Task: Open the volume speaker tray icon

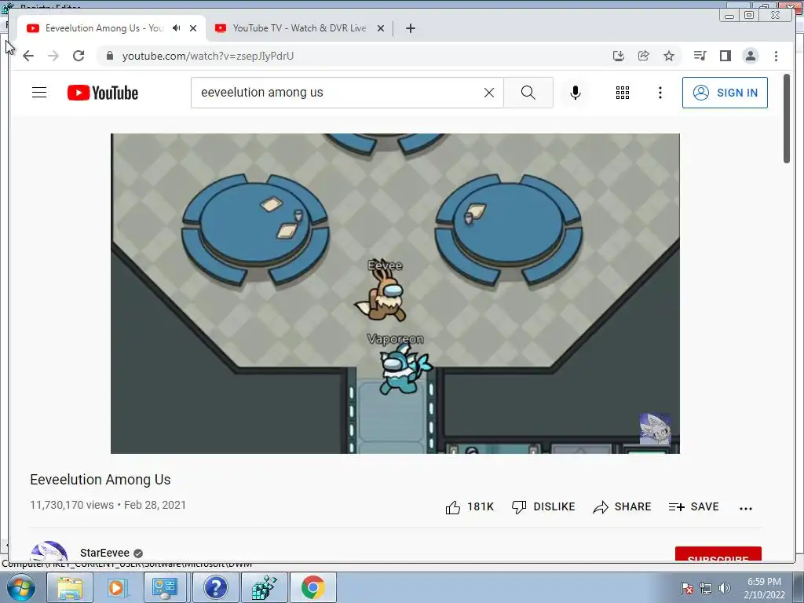Action: (x=724, y=588)
